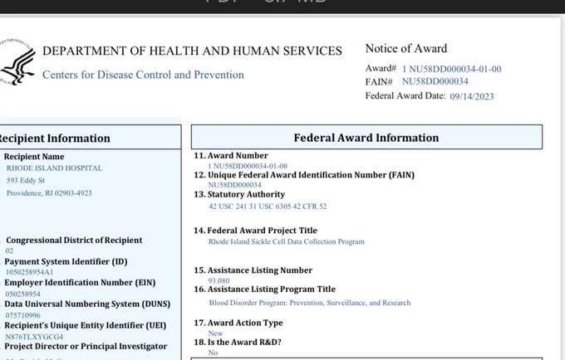The height and width of the screenshot is (360, 565).
Task: Click 'Payment System Identifier (ID)' label
Action: coord(66,262)
